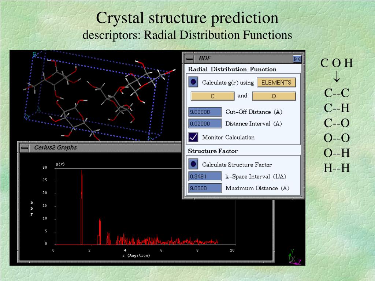Click the C--C pair text
The width and height of the screenshot is (375, 281).
pos(337,93)
